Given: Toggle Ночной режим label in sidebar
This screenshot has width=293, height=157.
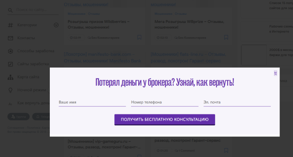Looking at the screenshot, I should (x=31, y=90).
